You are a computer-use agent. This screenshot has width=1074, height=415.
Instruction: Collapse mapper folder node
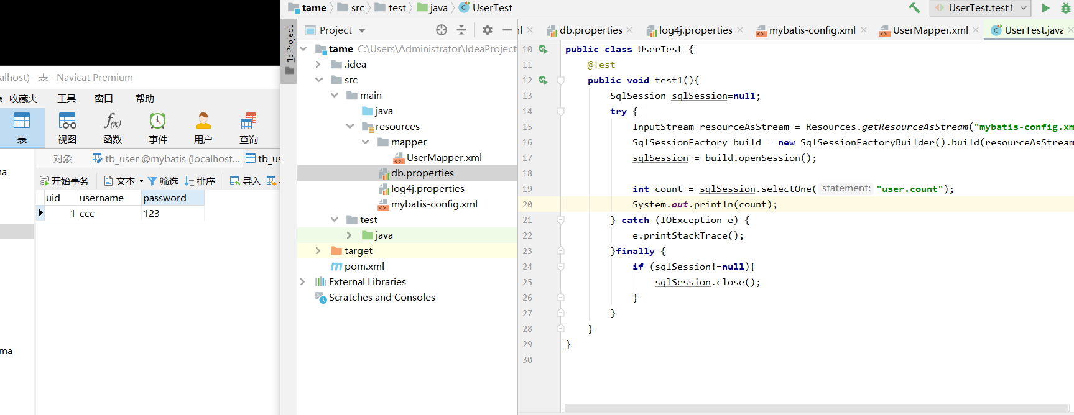(x=366, y=142)
